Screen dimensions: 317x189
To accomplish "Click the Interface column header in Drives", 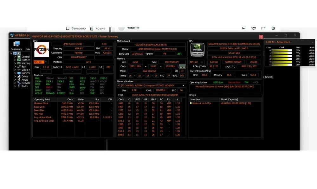I will tap(204, 99).
